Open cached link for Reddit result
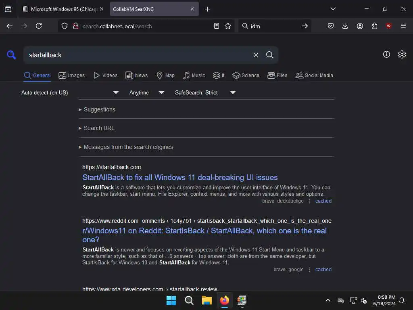Viewport: 413px width, 310px height. [x=323, y=269]
